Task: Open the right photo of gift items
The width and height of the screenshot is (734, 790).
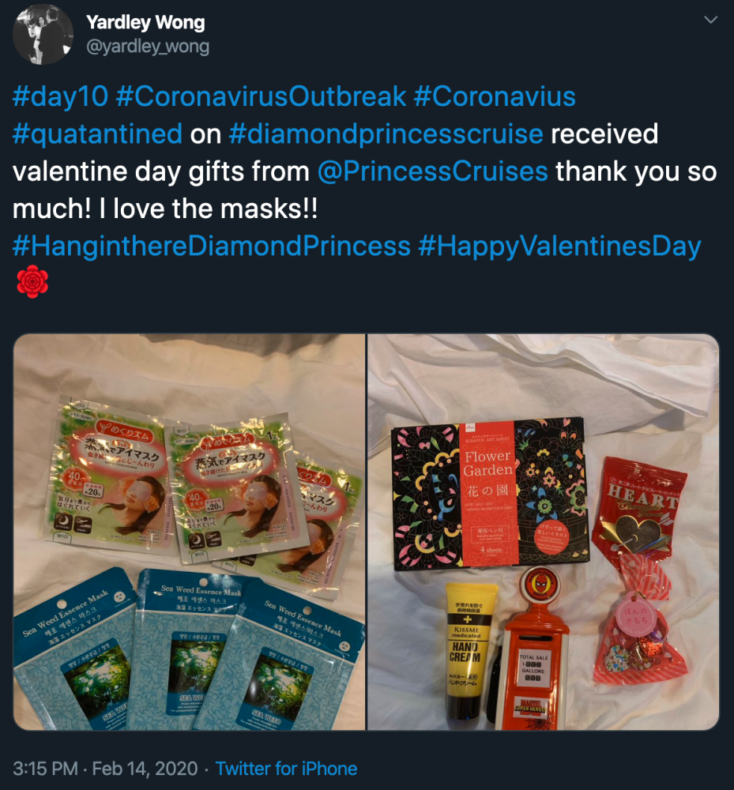Action: coord(543,532)
